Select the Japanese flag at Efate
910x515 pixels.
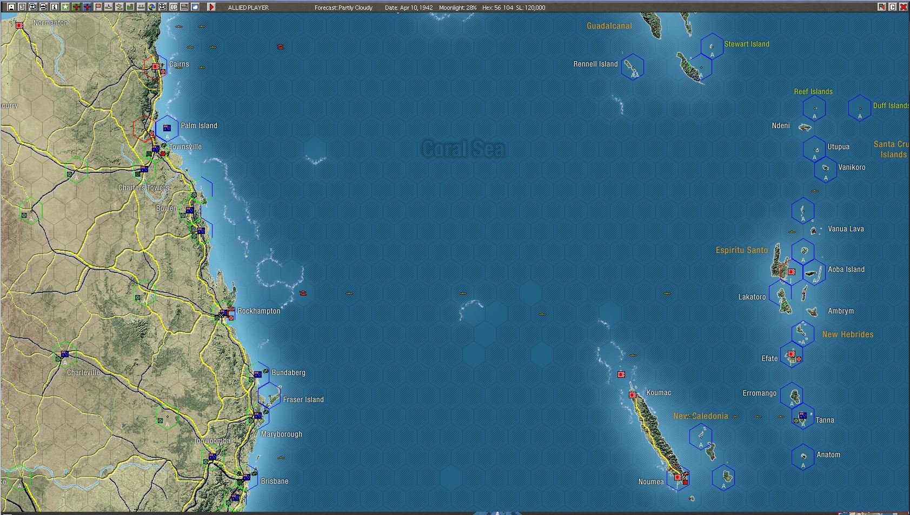[x=792, y=354]
